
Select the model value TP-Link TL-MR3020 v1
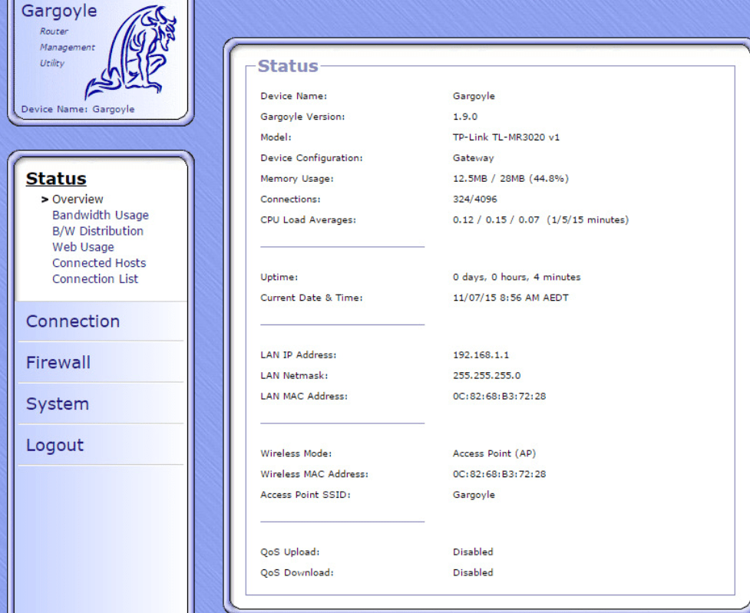point(506,137)
